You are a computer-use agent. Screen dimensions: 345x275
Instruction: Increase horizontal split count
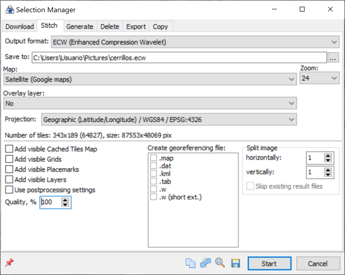click(328, 155)
